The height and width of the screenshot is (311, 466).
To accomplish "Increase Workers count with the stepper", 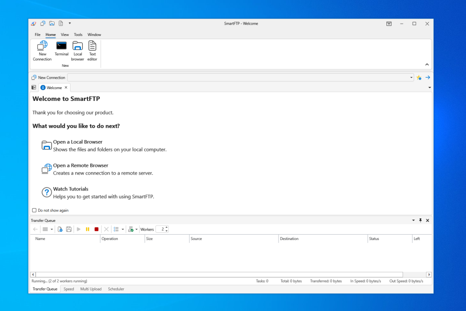I will click(166, 227).
